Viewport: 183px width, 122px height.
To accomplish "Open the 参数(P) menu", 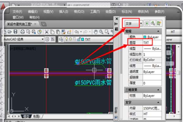I will point(160,12).
